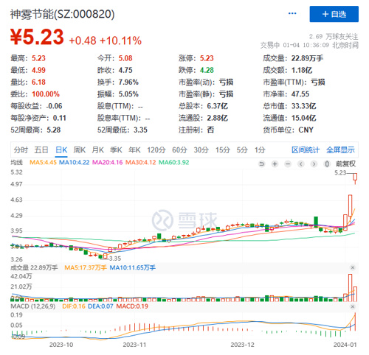This screenshot has height=355, width=369.
Task: Switch to the 5分 chart tab
Action: (x=242, y=150)
